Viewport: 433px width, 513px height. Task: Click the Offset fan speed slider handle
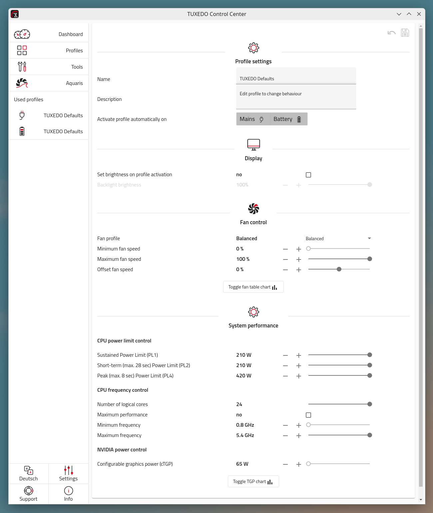(x=339, y=269)
